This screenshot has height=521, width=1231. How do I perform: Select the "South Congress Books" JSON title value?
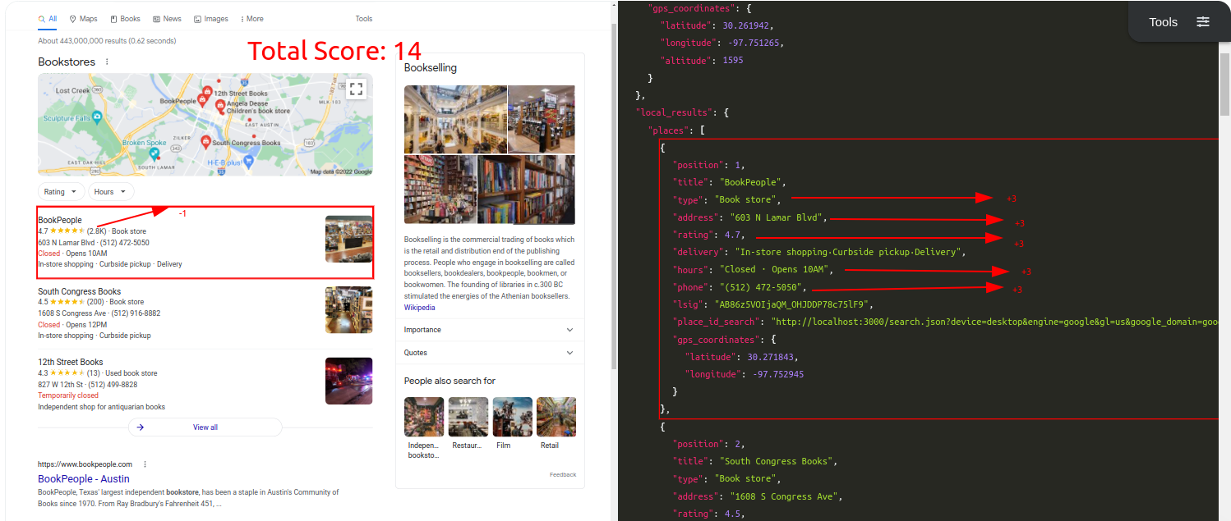pos(777,461)
